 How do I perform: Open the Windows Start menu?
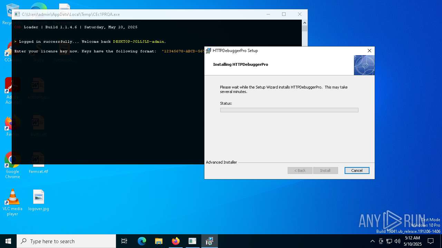8,241
